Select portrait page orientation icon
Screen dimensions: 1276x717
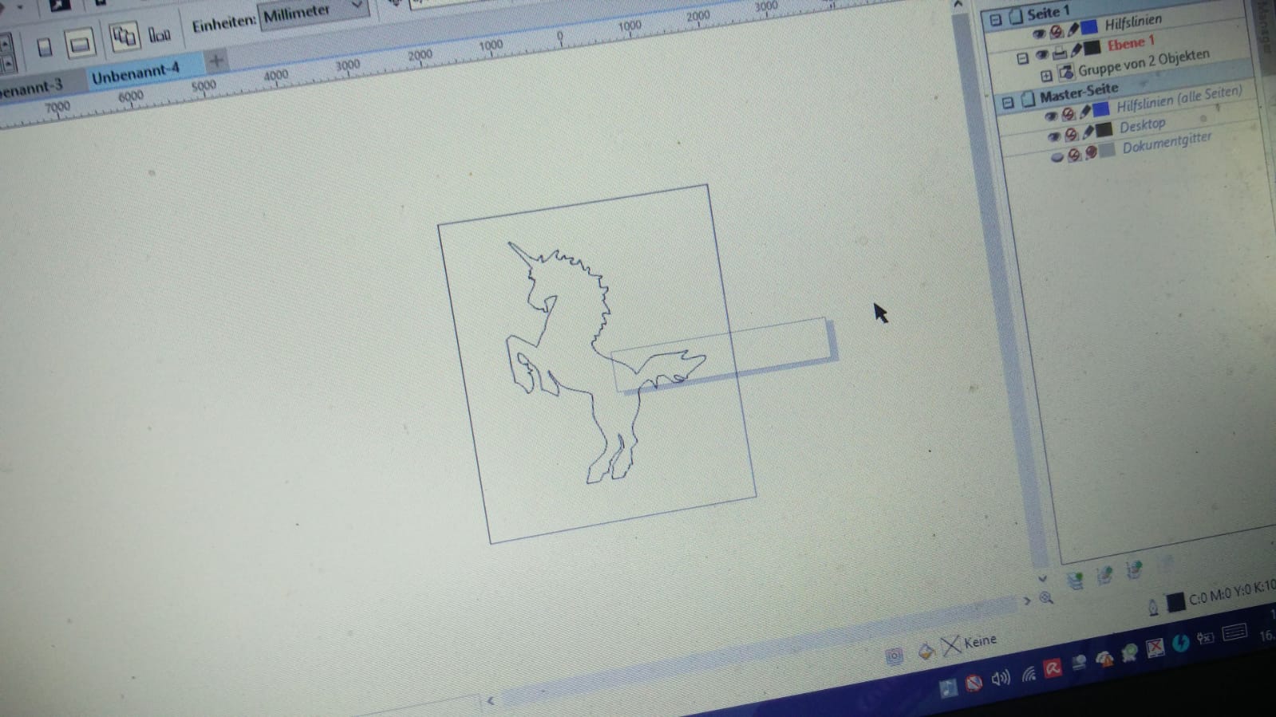coord(45,48)
